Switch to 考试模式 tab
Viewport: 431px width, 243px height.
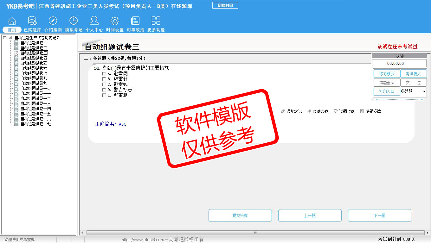[413, 74]
